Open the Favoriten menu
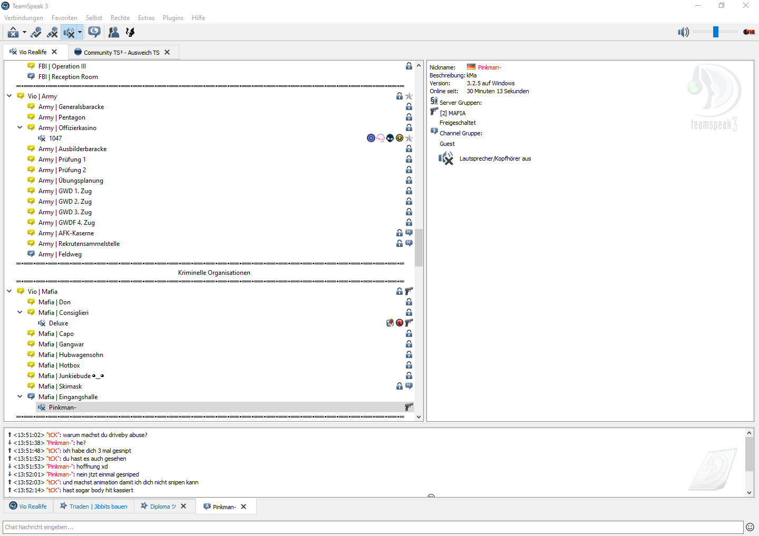759x536 pixels. coord(64,18)
